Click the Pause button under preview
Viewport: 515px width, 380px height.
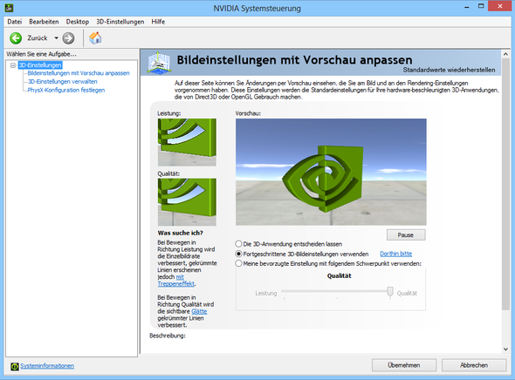406,234
